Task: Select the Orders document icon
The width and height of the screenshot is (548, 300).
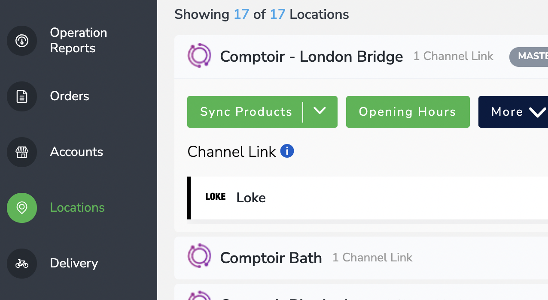Action: coord(22,96)
